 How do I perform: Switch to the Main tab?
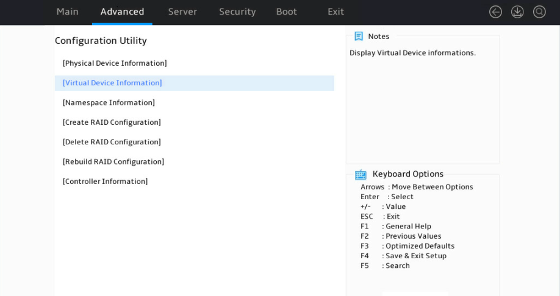pos(68,12)
